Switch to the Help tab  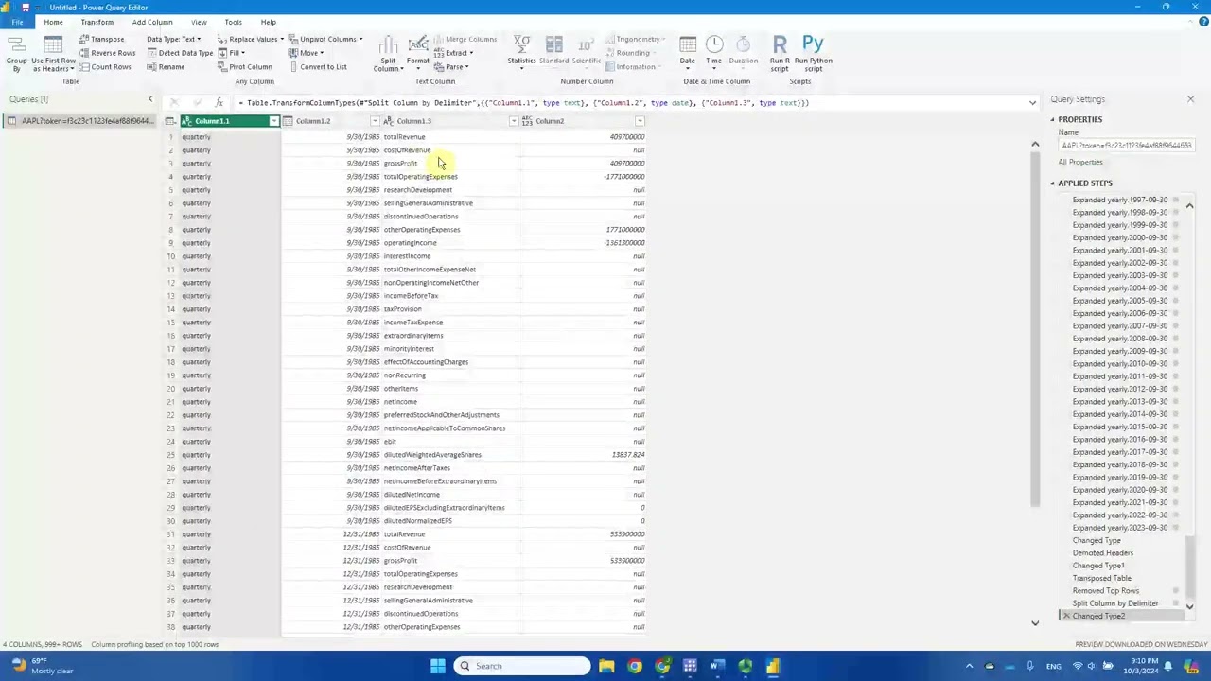click(x=269, y=22)
